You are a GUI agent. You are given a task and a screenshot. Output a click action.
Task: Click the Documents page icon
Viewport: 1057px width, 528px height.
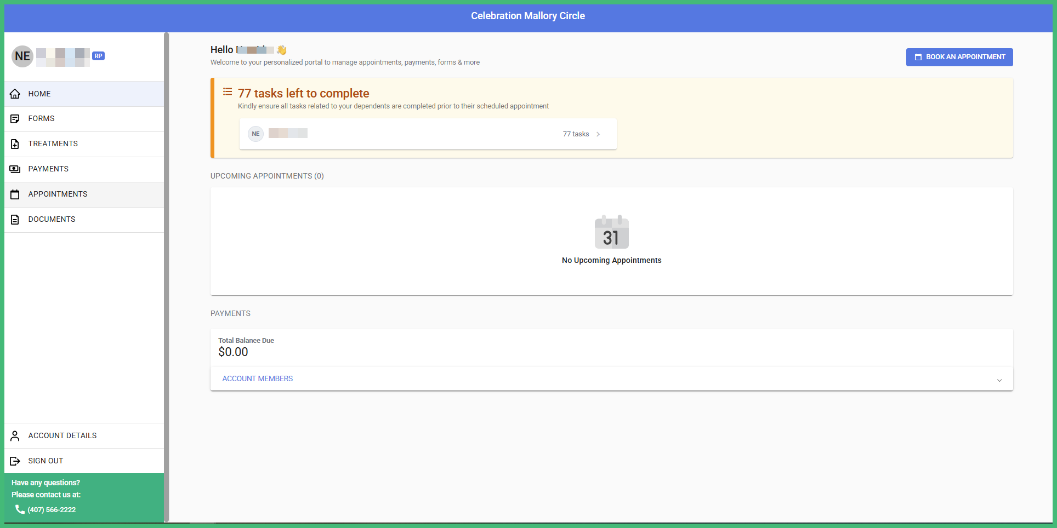pos(15,219)
